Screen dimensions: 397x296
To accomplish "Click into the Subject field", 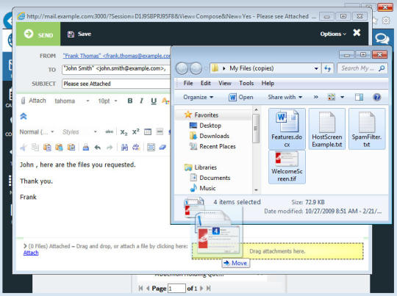I will tap(116, 84).
